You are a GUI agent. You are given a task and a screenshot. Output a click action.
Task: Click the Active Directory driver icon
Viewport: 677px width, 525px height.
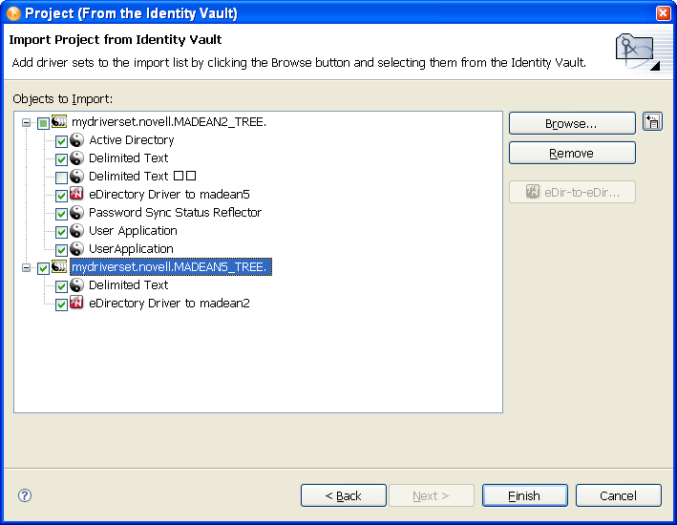[77, 140]
